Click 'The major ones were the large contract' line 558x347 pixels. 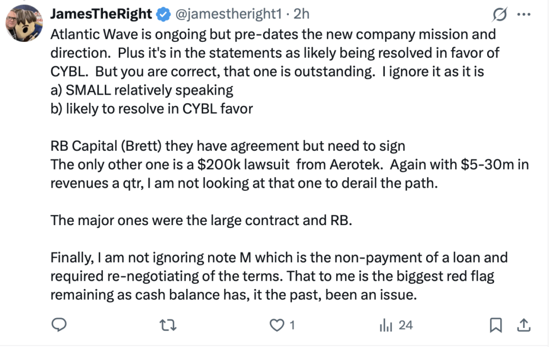pos(201,220)
